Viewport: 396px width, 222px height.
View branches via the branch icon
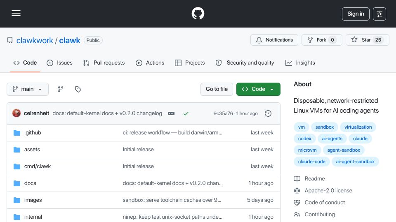[x=60, y=89]
